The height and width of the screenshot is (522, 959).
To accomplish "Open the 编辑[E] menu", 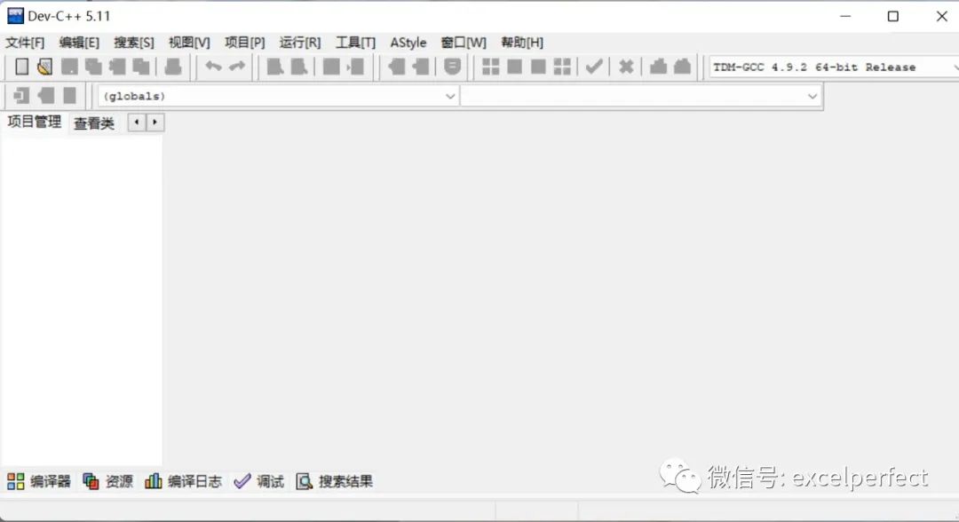I will pyautogui.click(x=79, y=43).
